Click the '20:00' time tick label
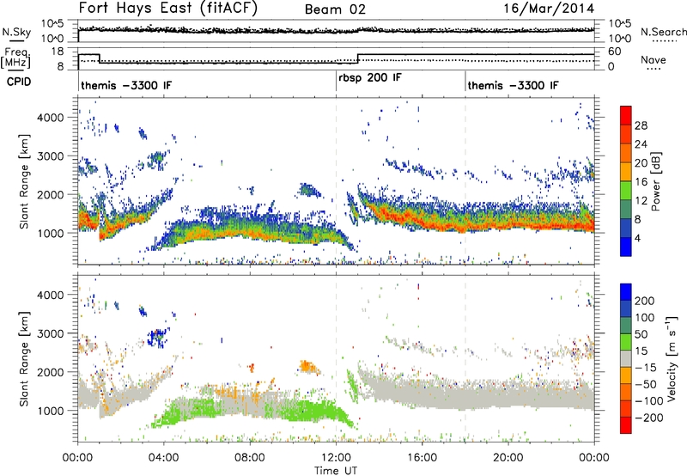Image resolution: width=687 pixels, height=476 pixels. (x=508, y=458)
